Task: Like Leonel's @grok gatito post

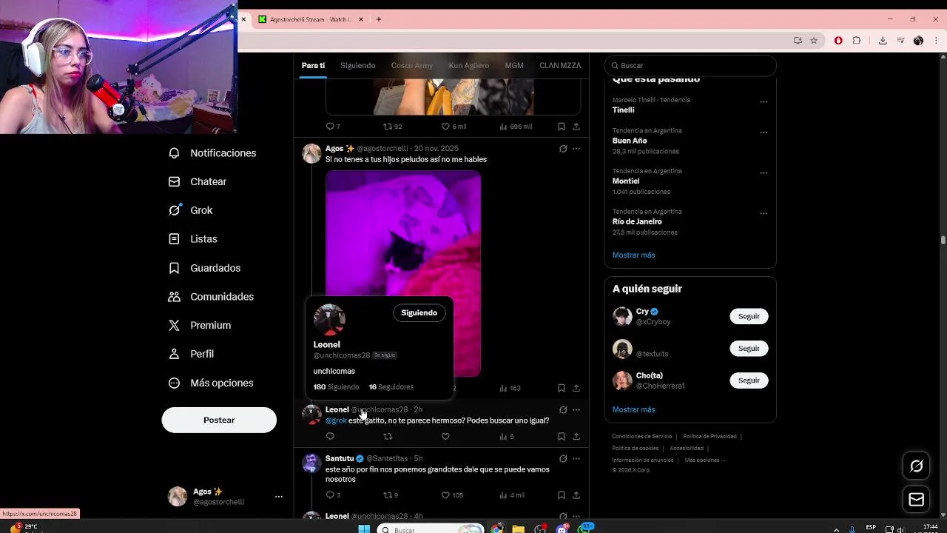Action: click(445, 437)
